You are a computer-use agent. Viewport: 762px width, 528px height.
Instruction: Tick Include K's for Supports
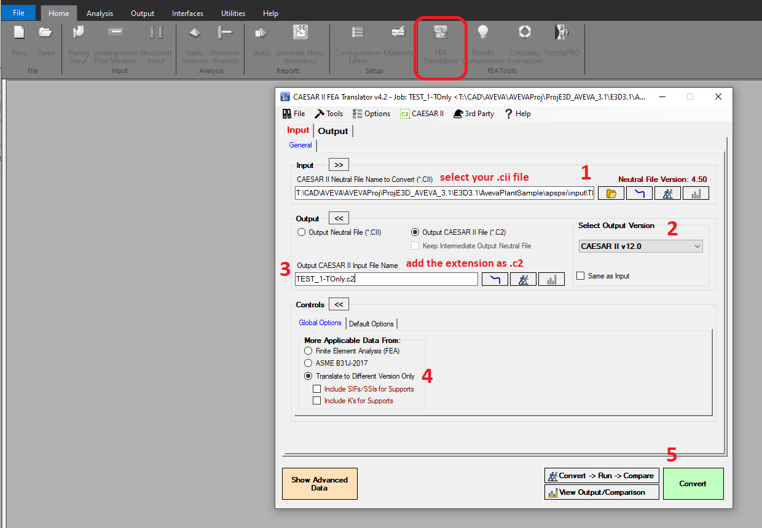(x=353, y=401)
